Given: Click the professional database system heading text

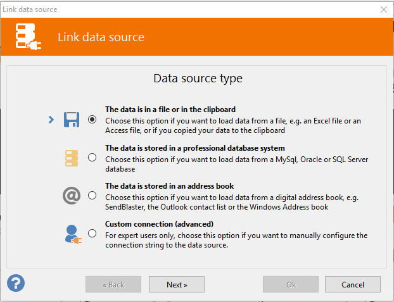Looking at the screenshot, I should [195, 148].
